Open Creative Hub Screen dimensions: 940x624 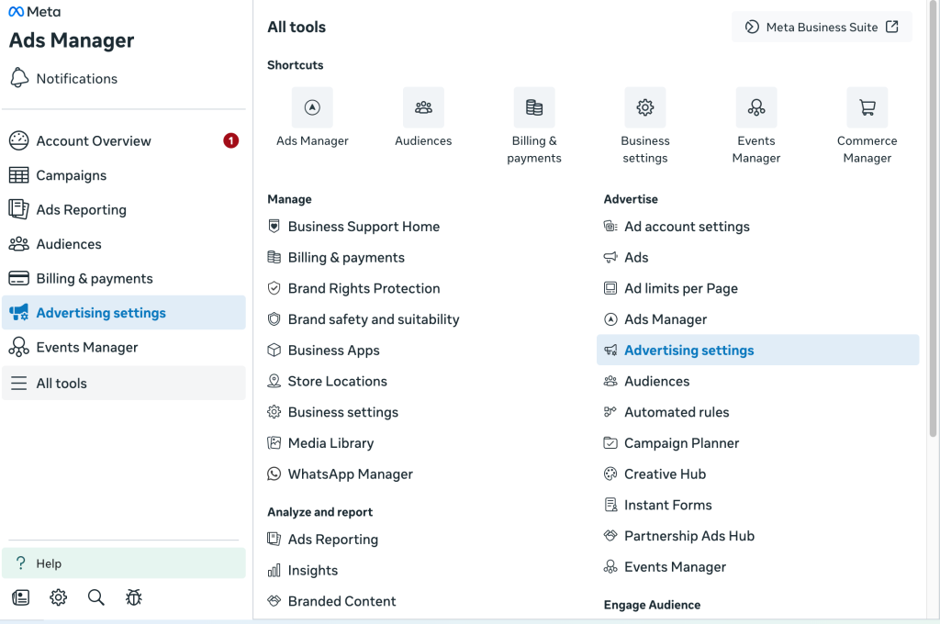tap(666, 474)
